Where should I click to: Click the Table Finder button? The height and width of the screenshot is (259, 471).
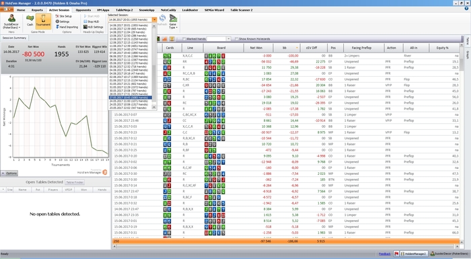click(75, 182)
